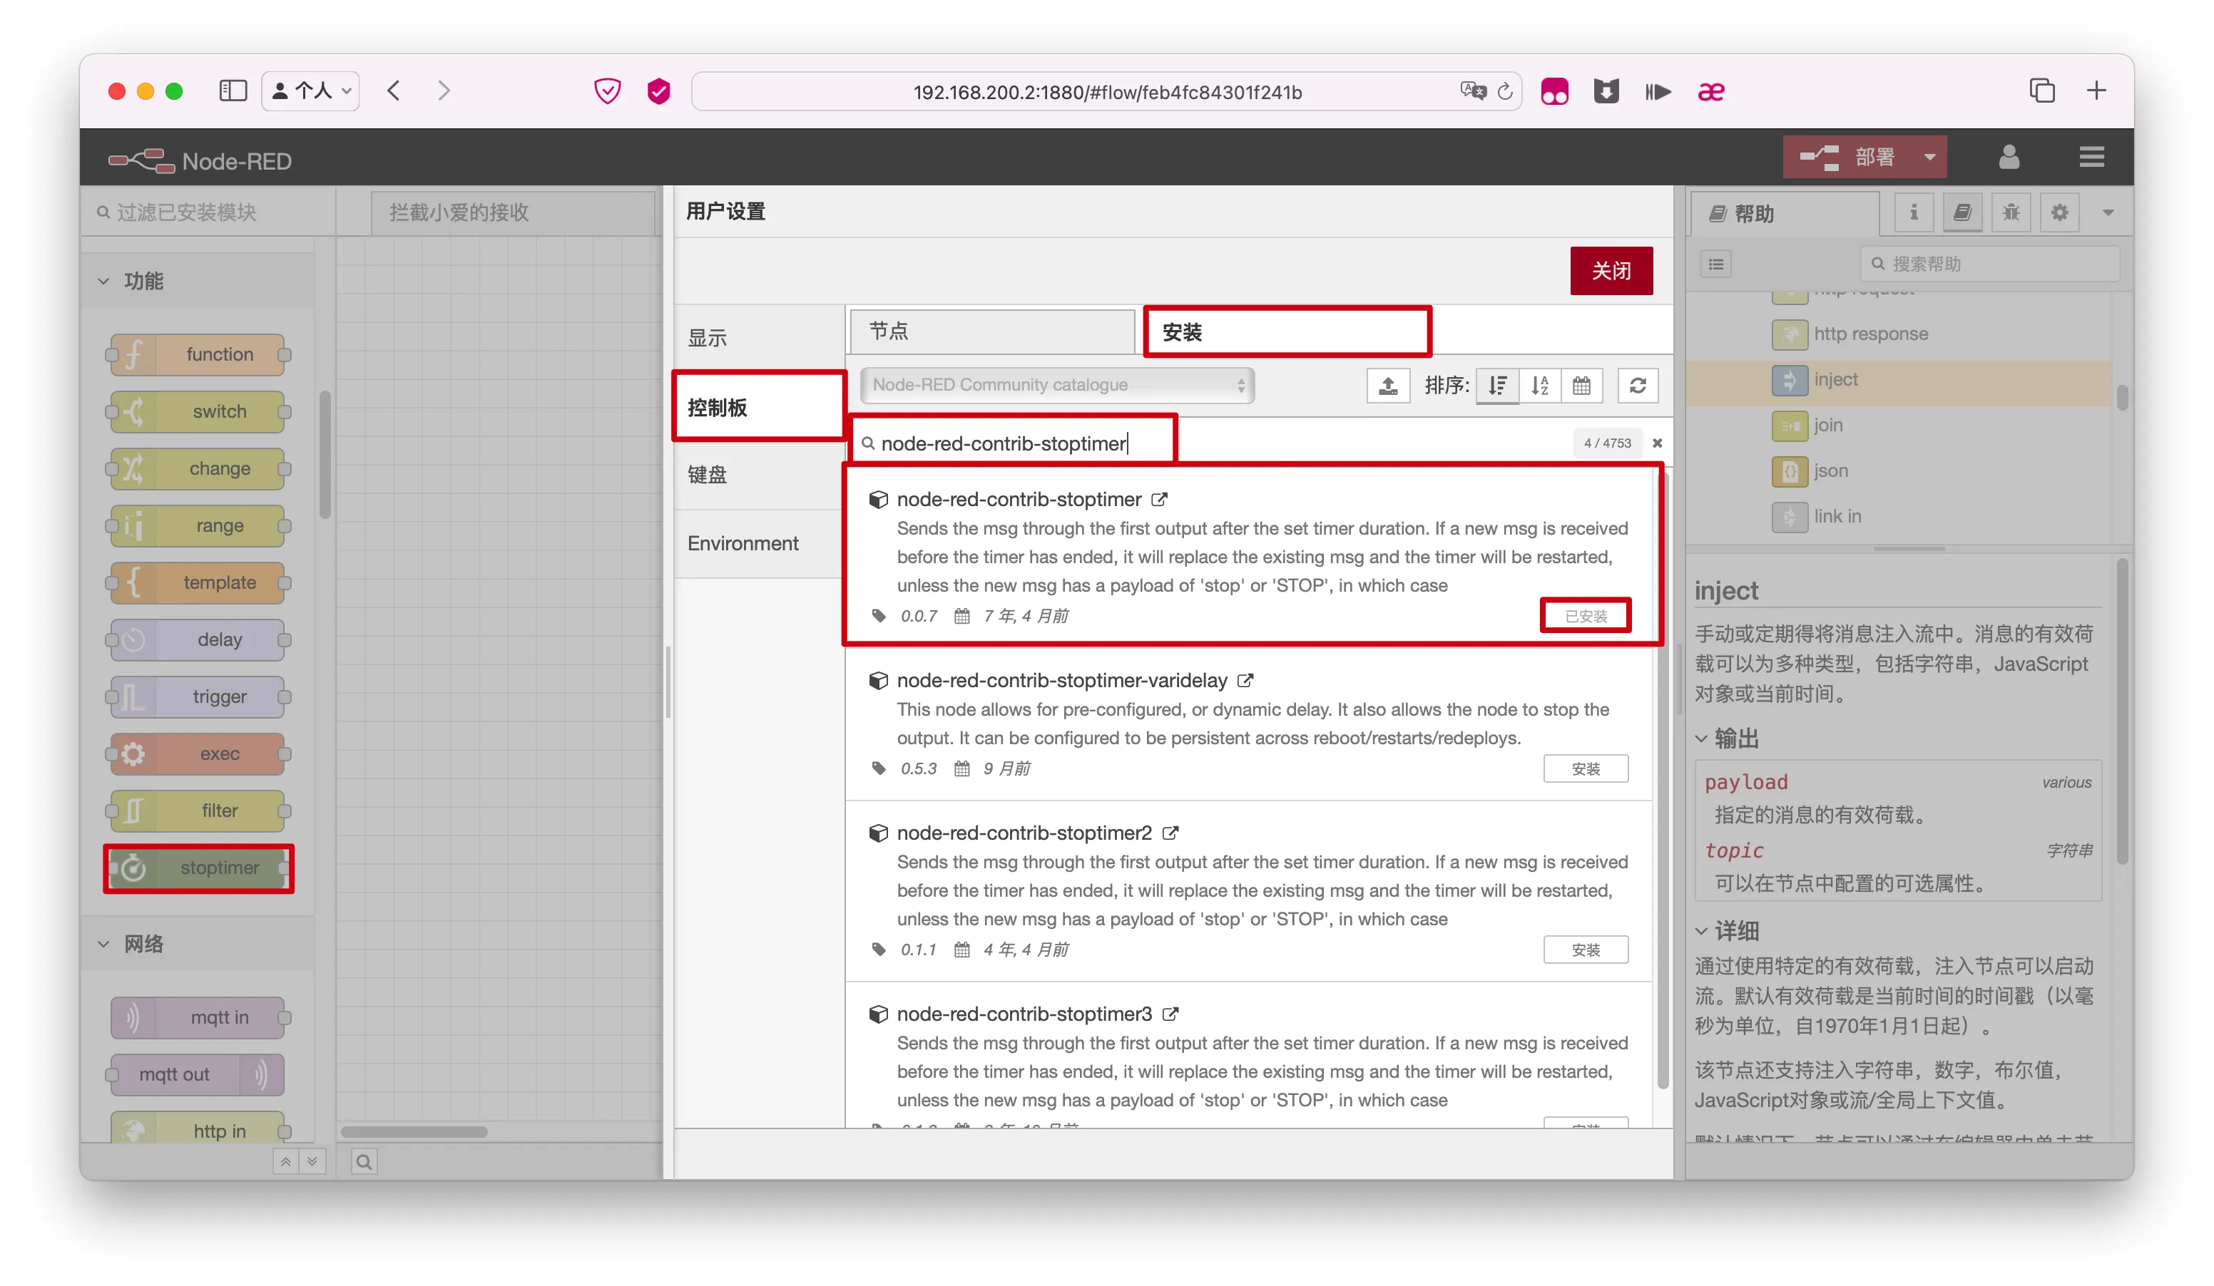
Task: Click the pink 'ae' extension icon
Action: pyautogui.click(x=1710, y=91)
